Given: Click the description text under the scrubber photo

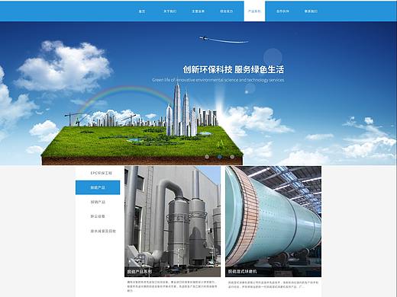Looking at the screenshot, I should tap(172, 286).
